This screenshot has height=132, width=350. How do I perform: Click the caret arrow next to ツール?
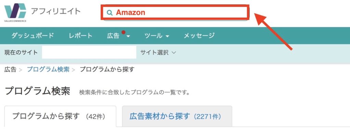click(167, 36)
